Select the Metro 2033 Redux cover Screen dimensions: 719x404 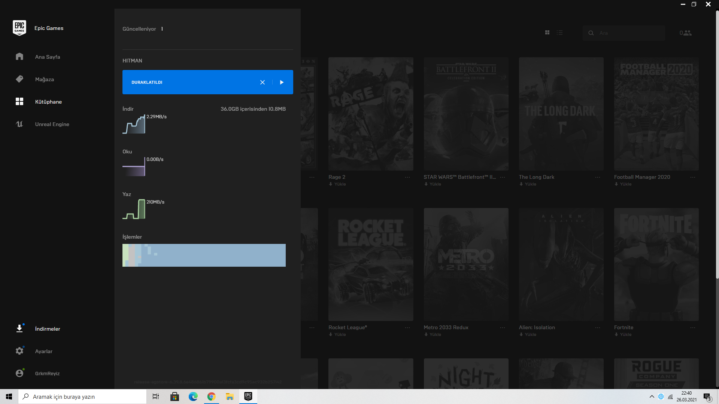pyautogui.click(x=466, y=264)
